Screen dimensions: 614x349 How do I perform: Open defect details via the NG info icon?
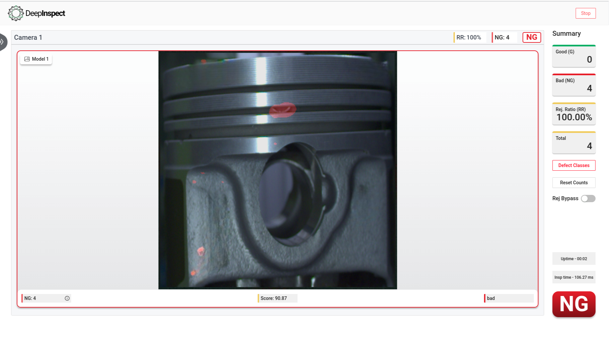pos(67,298)
